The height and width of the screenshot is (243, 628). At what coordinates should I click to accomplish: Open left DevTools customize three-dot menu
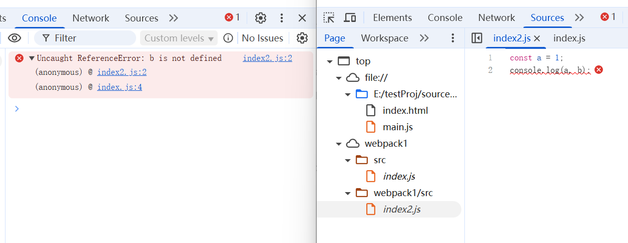(282, 18)
